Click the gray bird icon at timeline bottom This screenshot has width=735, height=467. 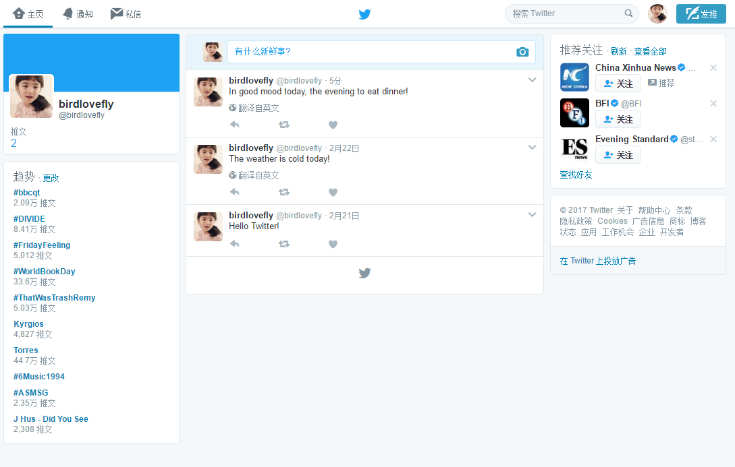[364, 273]
